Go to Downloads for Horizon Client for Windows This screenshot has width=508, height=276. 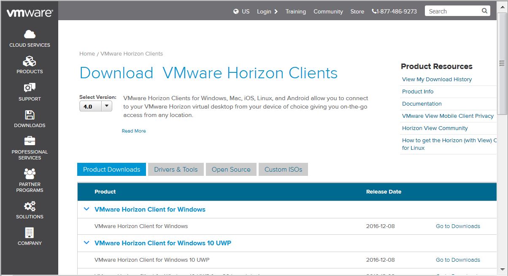pos(458,226)
